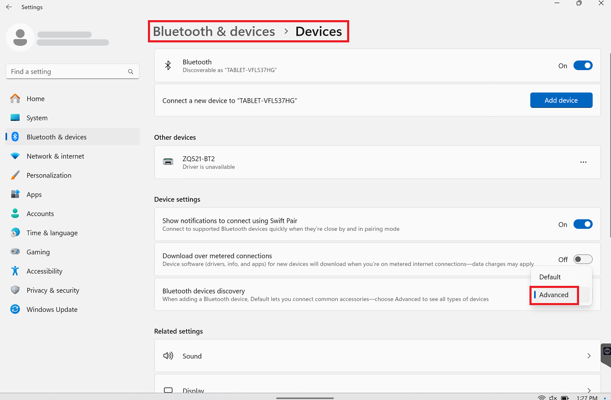Click the Find a setting search box
Screen dimensions: 611x400
72,71
